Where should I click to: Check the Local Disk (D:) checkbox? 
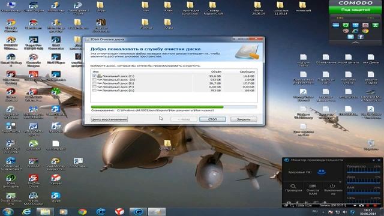(94, 80)
